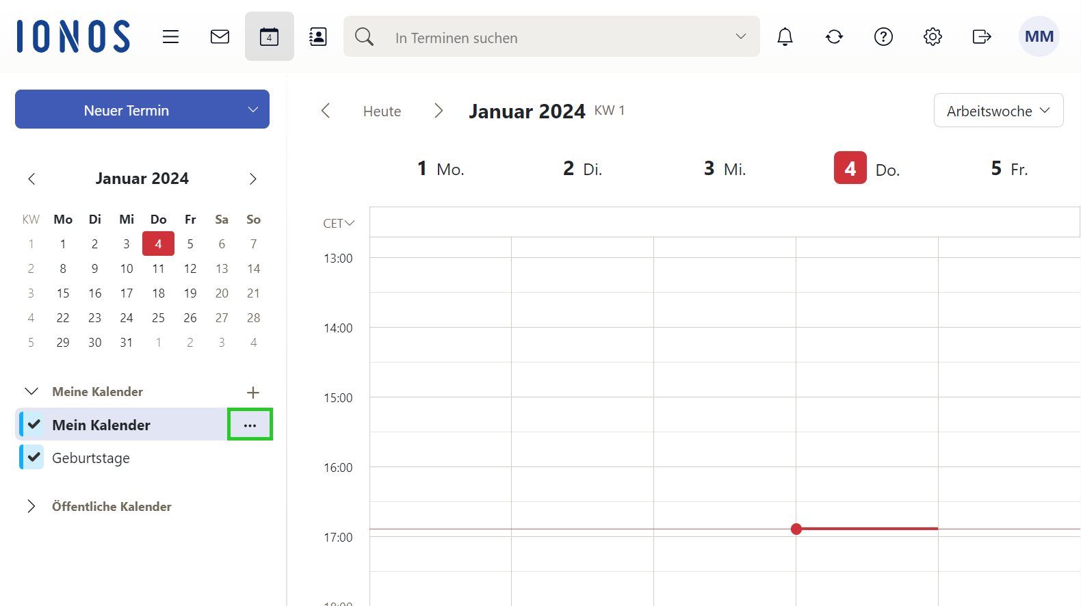Click Januar 2024 mini calendar title
The image size is (1081, 606).
142,179
